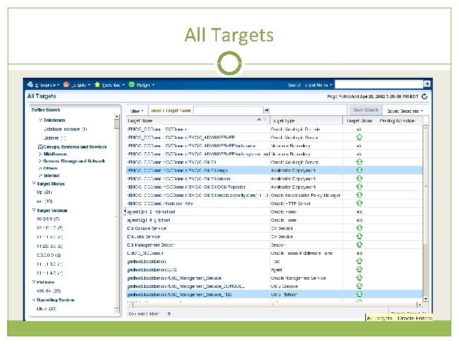Click up status arrow for OCMRepeater deployment
The image size is (459, 344).
pos(359,187)
